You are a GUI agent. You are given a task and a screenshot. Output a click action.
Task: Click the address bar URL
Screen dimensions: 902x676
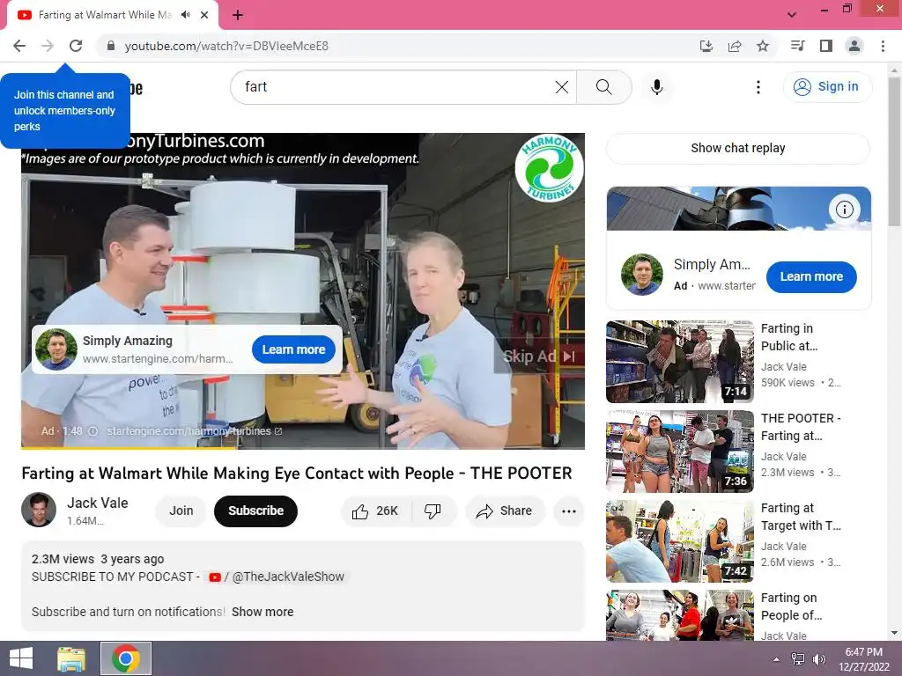(x=226, y=46)
